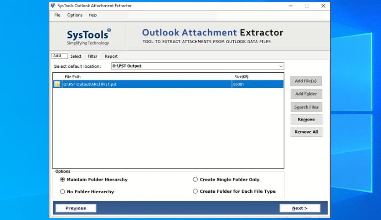The image size is (381, 220).
Task: Switch to the Add tab
Action: point(60,56)
